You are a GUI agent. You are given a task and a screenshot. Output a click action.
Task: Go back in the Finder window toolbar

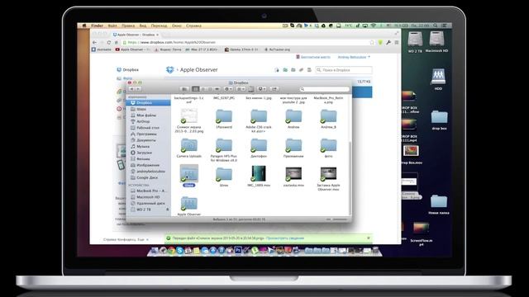(x=132, y=89)
